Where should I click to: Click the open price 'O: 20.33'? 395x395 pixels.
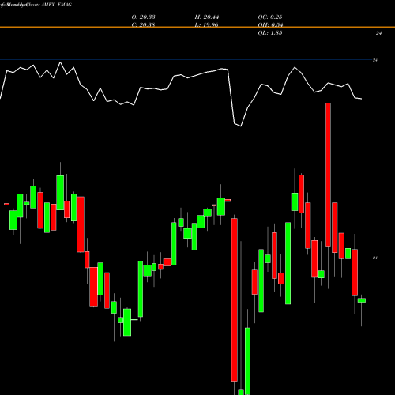pyautogui.click(x=143, y=17)
